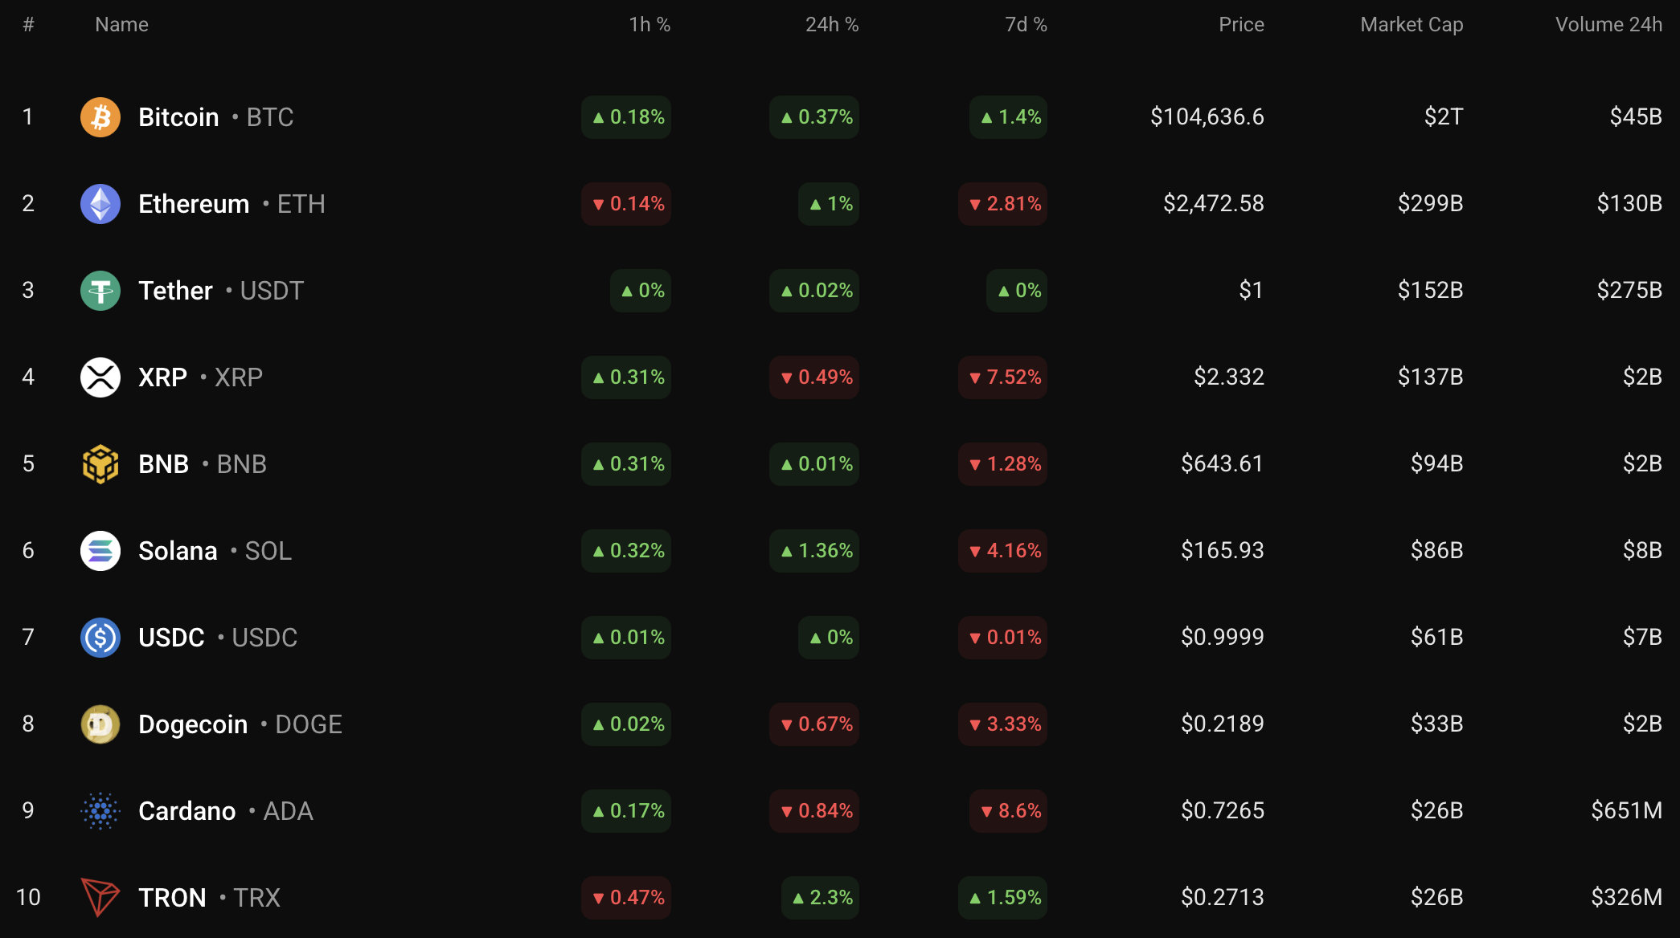Click the Solana logo icon
Screen dimensions: 1680x938
(100, 551)
